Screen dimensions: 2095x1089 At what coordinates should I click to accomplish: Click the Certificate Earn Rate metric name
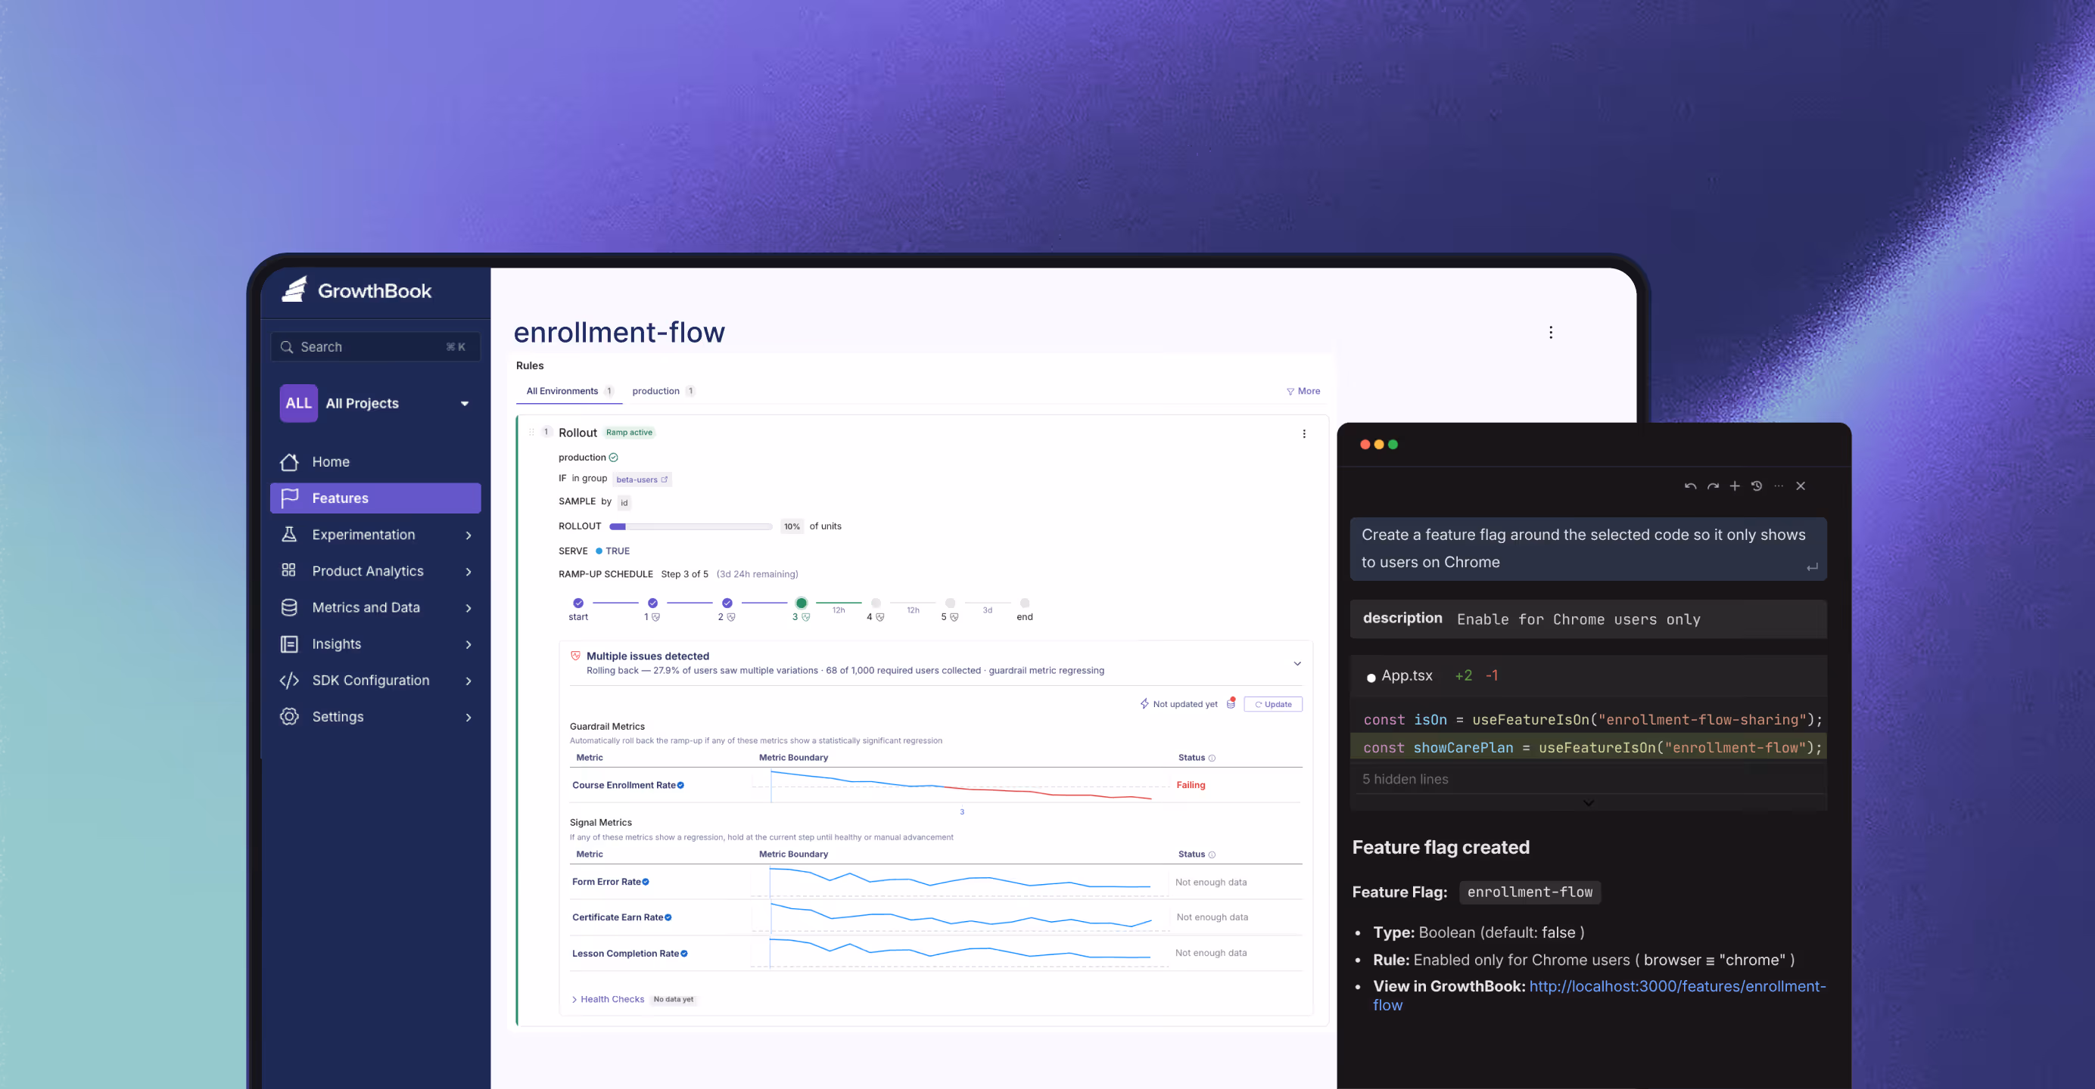click(x=618, y=917)
